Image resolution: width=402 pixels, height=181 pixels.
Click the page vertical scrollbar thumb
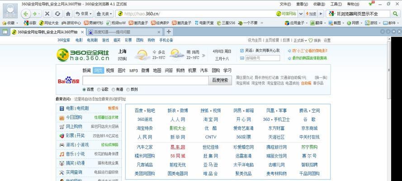389,70
